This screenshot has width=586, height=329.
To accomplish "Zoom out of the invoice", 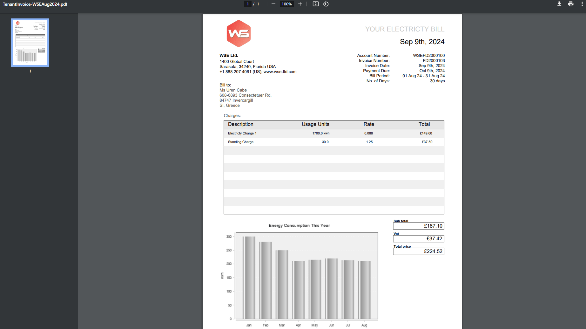I will click(x=273, y=4).
